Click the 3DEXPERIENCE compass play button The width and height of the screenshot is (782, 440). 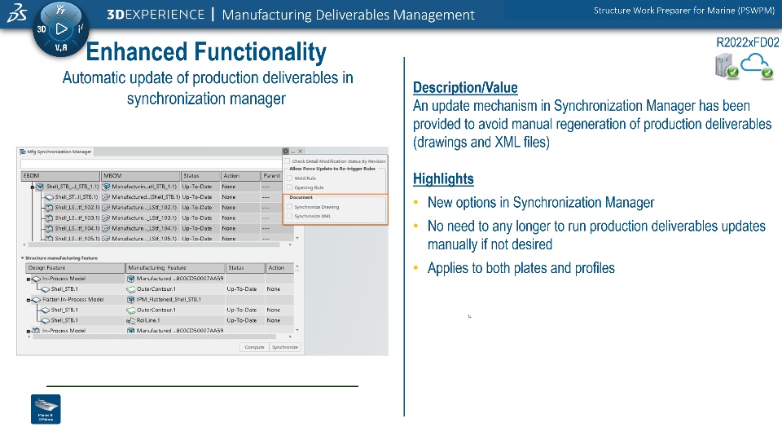click(61, 29)
